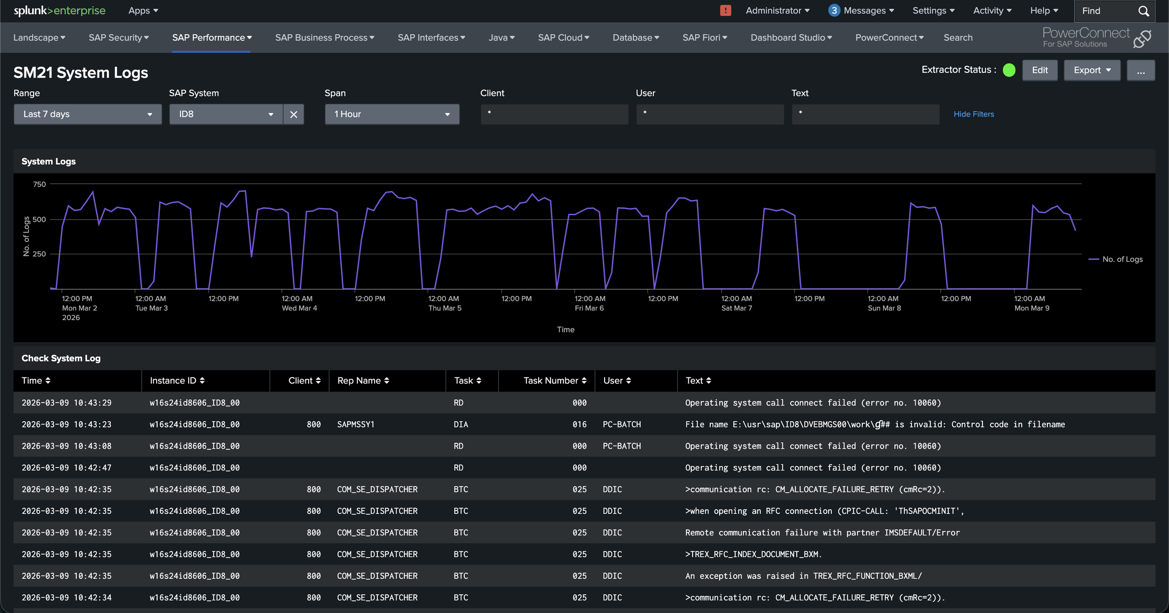
Task: Click the red alert notification icon
Action: 725,10
